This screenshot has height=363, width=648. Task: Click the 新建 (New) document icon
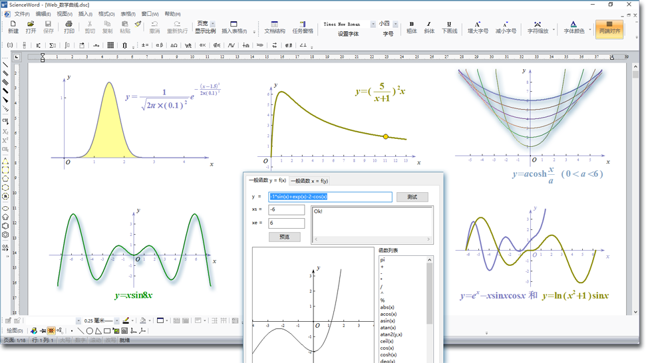13,27
